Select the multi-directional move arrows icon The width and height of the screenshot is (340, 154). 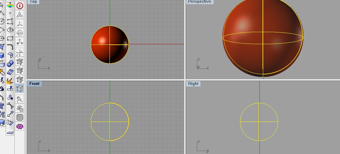coord(20,53)
